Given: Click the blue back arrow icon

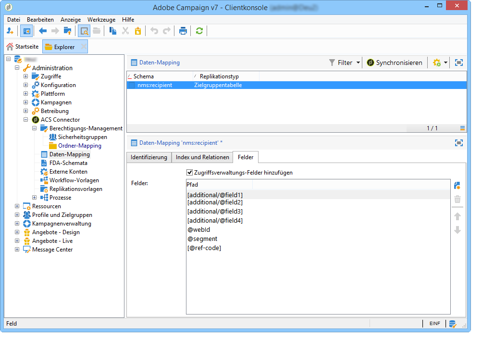Looking at the screenshot, I should click(x=43, y=31).
